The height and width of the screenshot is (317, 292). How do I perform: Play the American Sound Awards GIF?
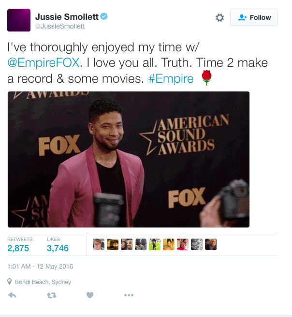129,160
